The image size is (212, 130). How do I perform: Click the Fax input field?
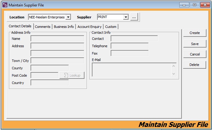coord(129,53)
